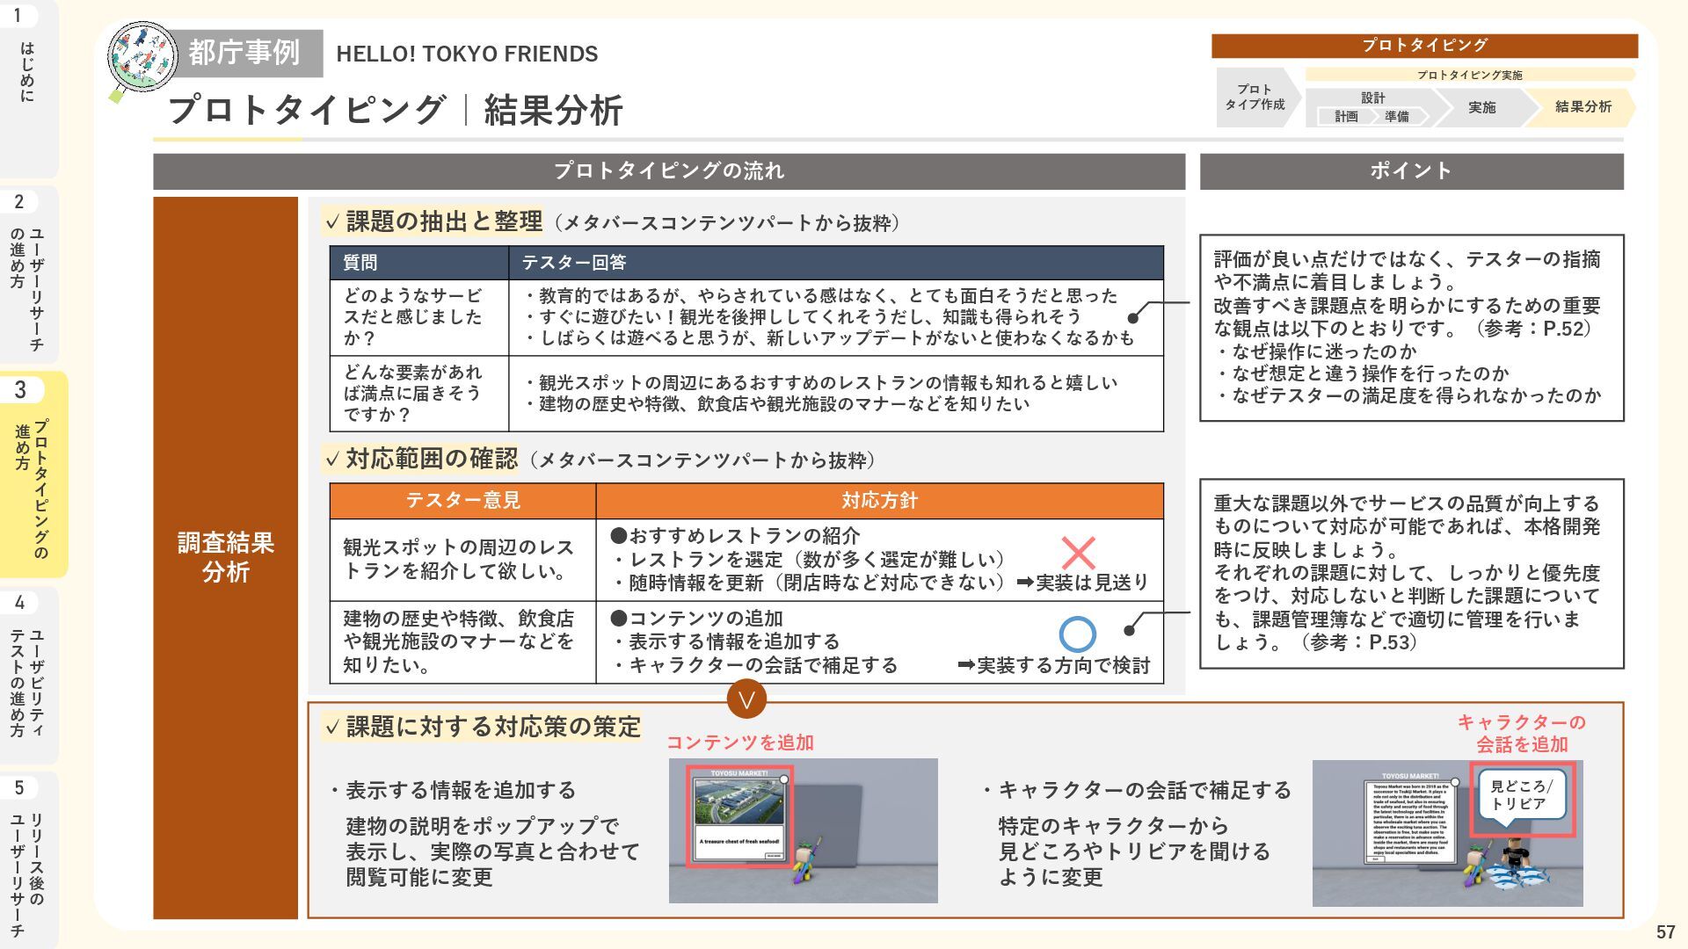
Task: Click the ➡実装は見送り text
Action: click(1082, 583)
